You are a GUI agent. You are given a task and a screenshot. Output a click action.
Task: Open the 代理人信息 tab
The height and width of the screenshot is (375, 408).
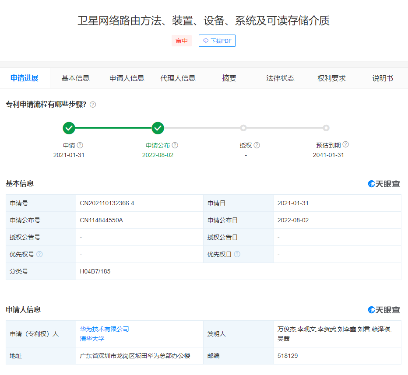(178, 78)
